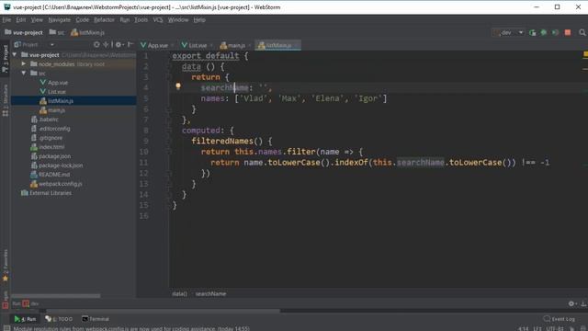Open the File menu
This screenshot has height=331, width=588.
pos(6,20)
